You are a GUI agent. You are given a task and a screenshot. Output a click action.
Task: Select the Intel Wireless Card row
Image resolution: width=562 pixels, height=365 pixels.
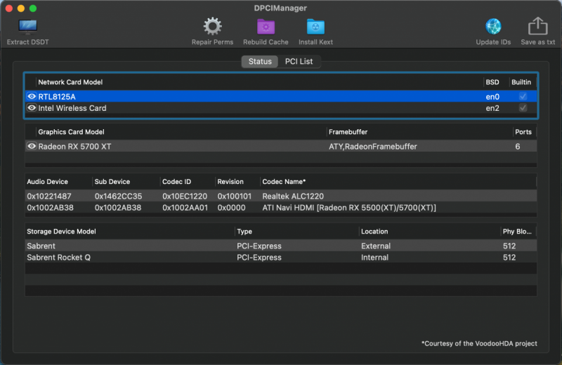(280, 108)
